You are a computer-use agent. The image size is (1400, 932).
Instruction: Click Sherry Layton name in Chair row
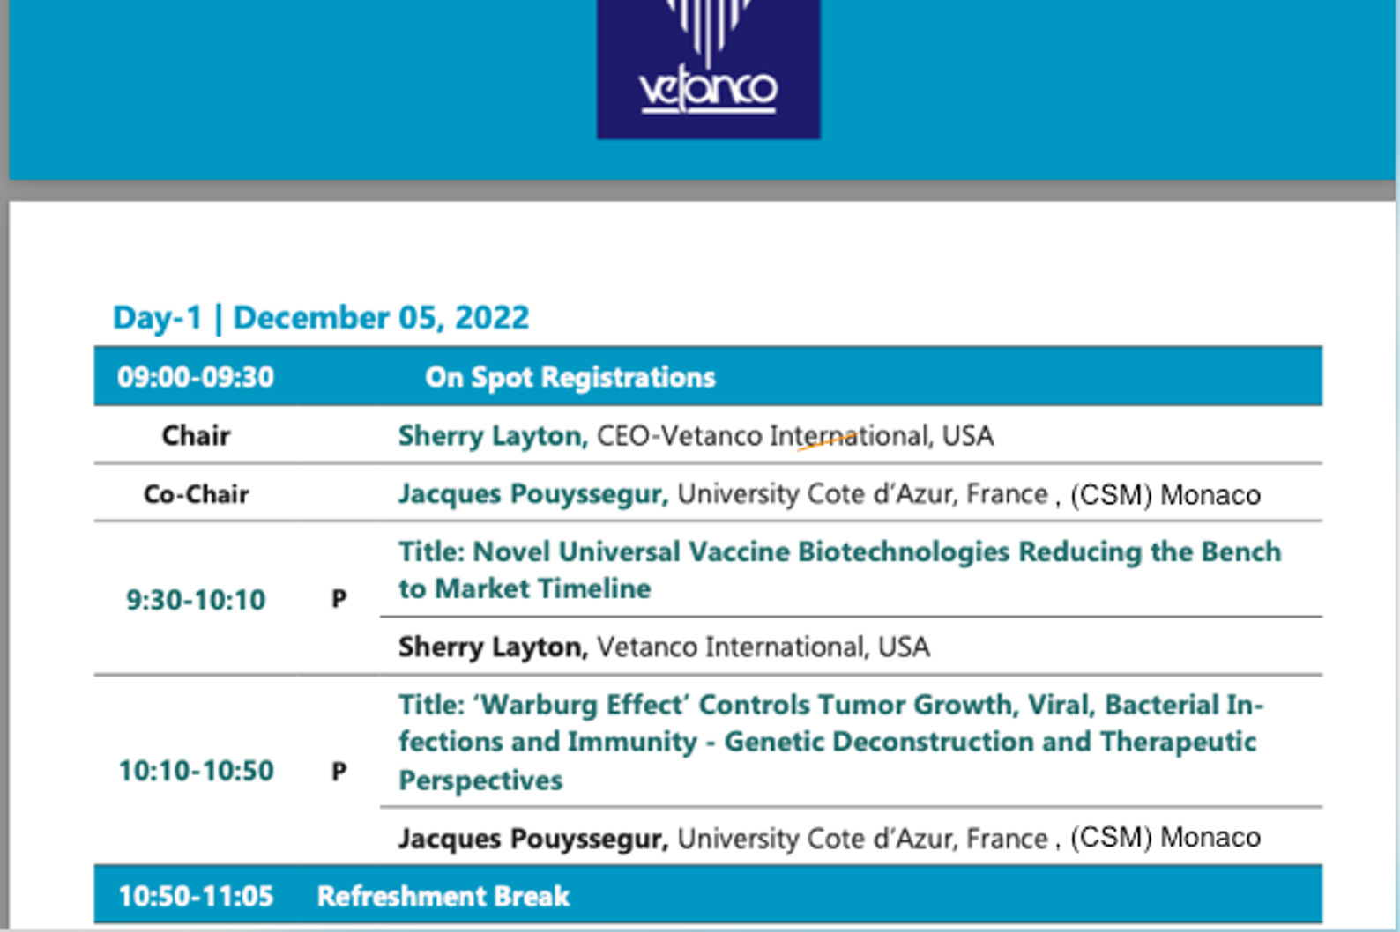[x=493, y=435]
